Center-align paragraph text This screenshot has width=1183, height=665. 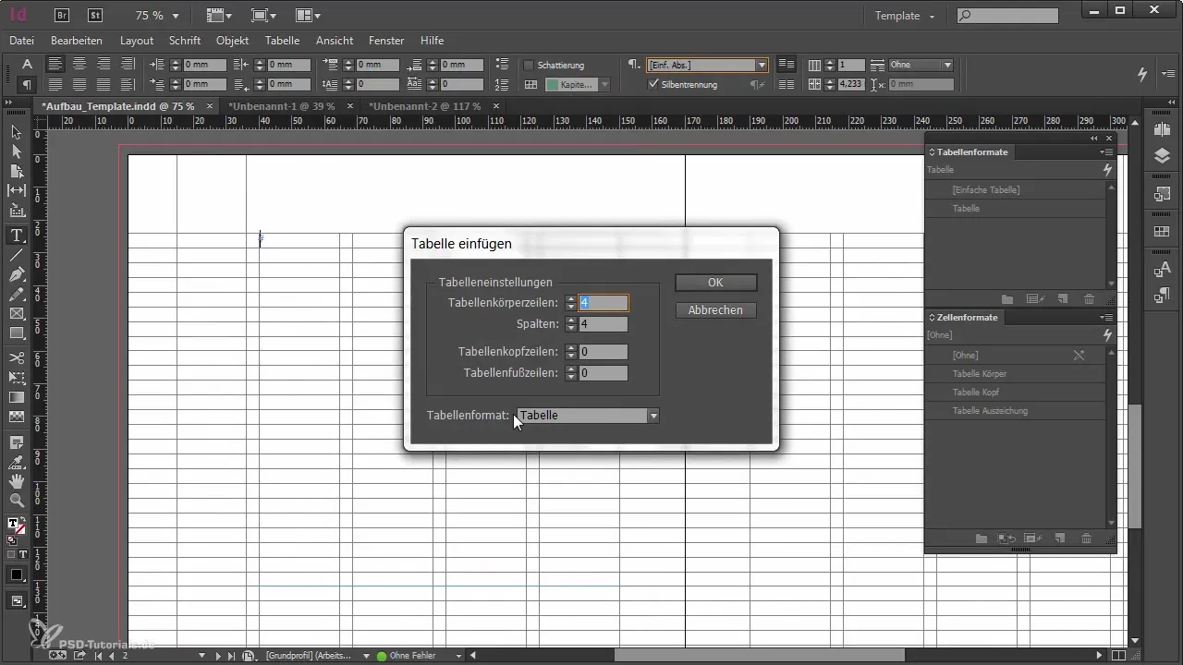(79, 65)
